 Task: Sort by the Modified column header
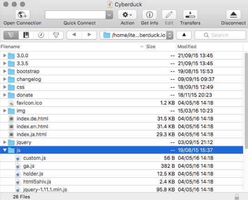point(210,47)
